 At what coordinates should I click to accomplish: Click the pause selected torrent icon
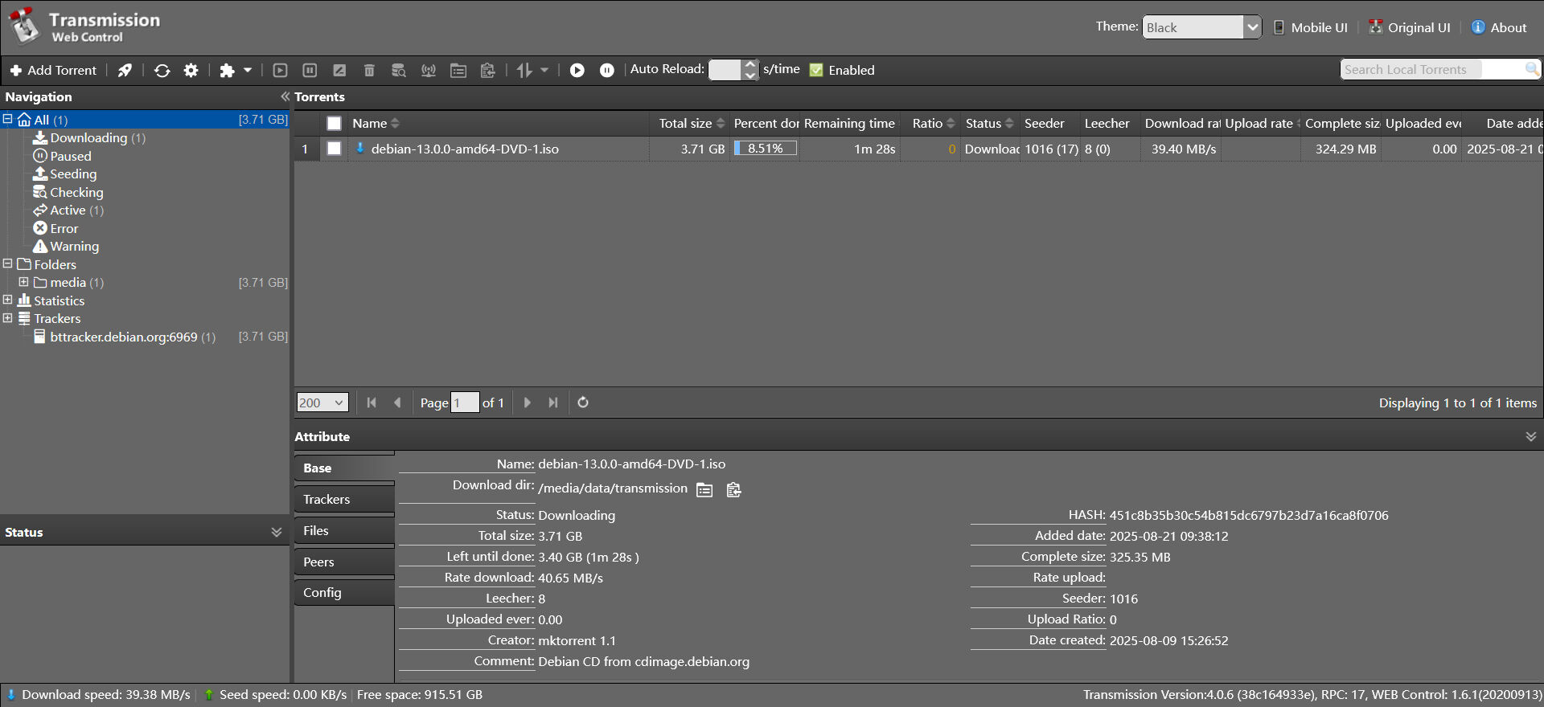310,71
